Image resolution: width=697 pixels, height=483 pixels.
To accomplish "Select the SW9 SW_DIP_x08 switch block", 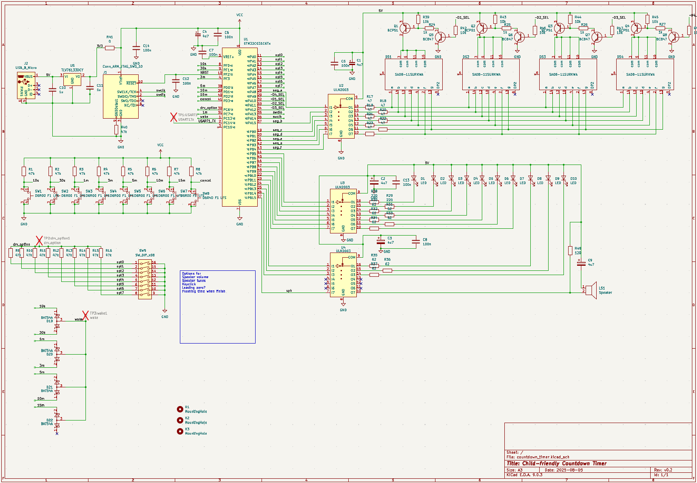I will 145,278.
